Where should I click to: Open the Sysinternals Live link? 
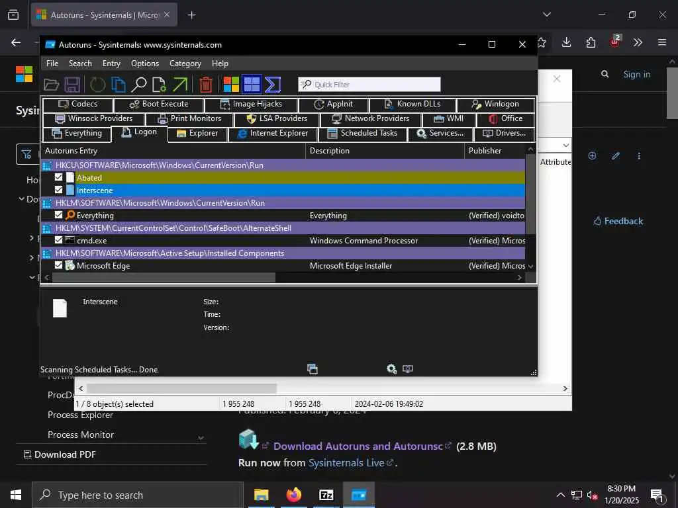[346, 462]
